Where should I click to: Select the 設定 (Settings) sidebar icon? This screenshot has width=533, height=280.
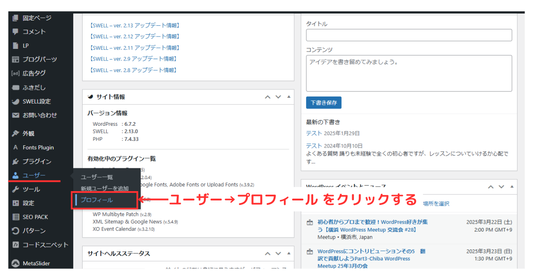point(16,203)
